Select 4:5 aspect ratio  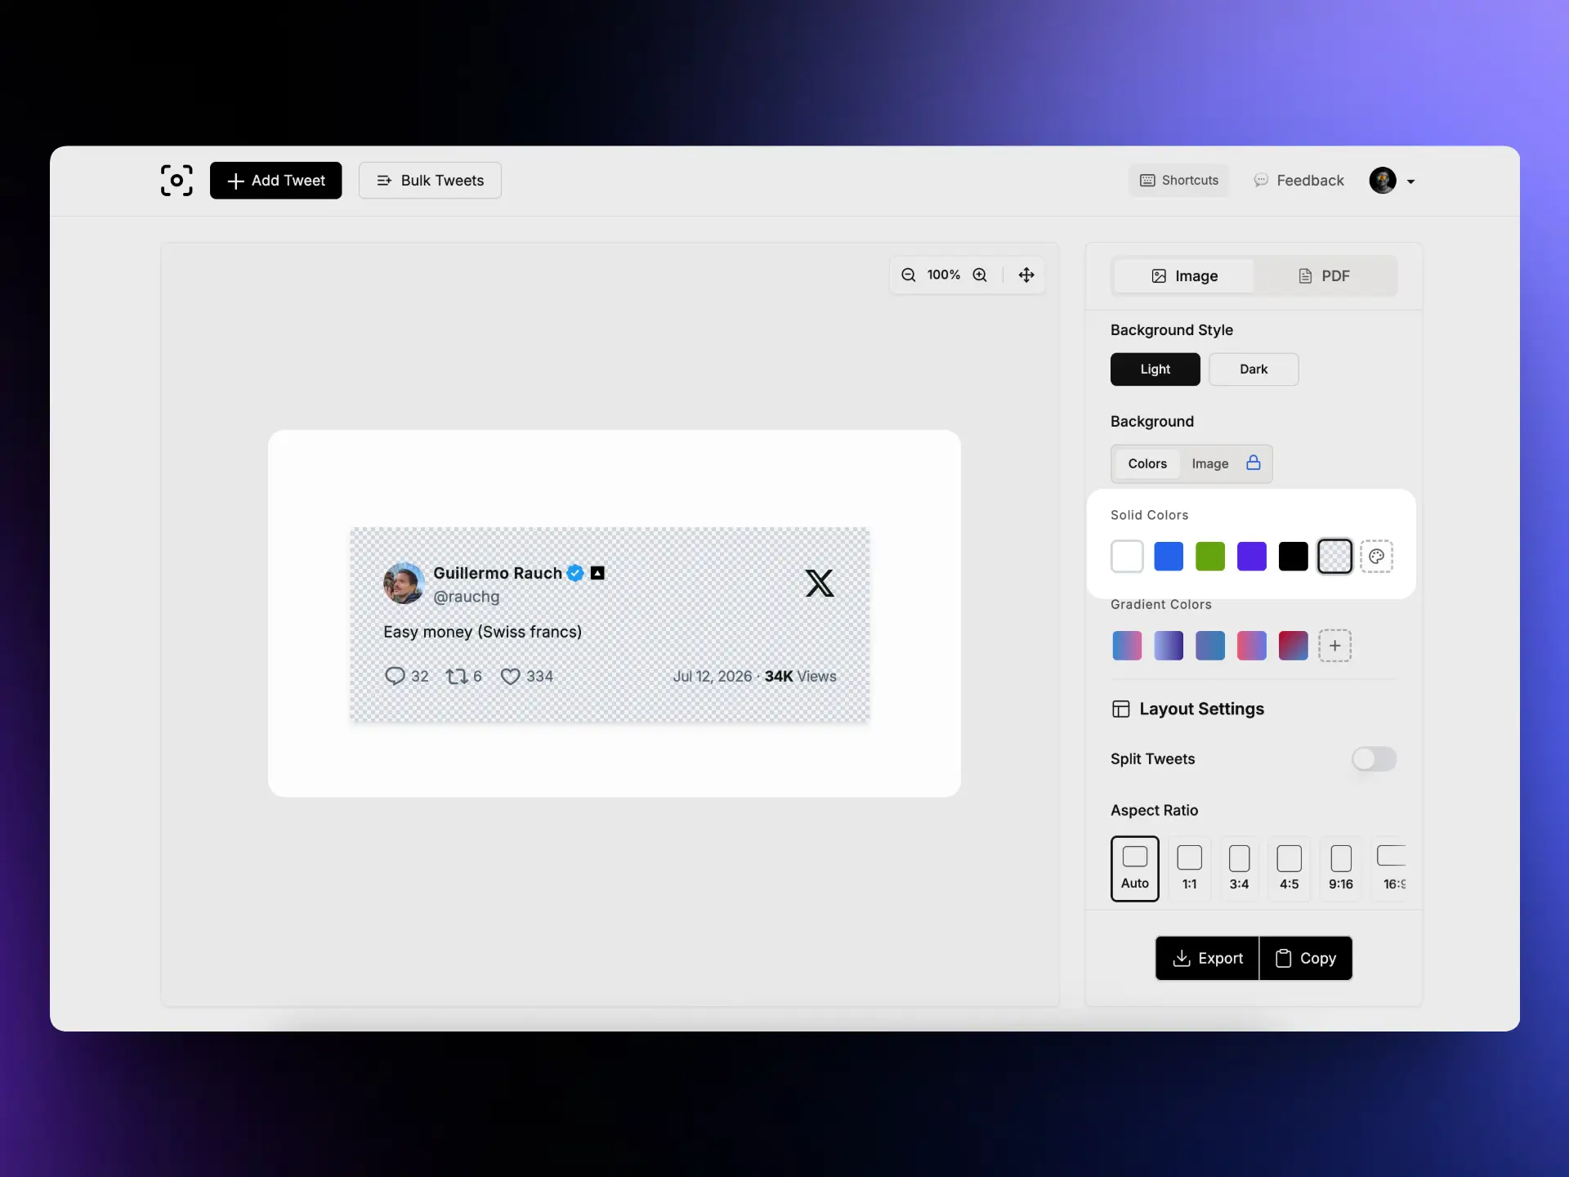point(1289,869)
